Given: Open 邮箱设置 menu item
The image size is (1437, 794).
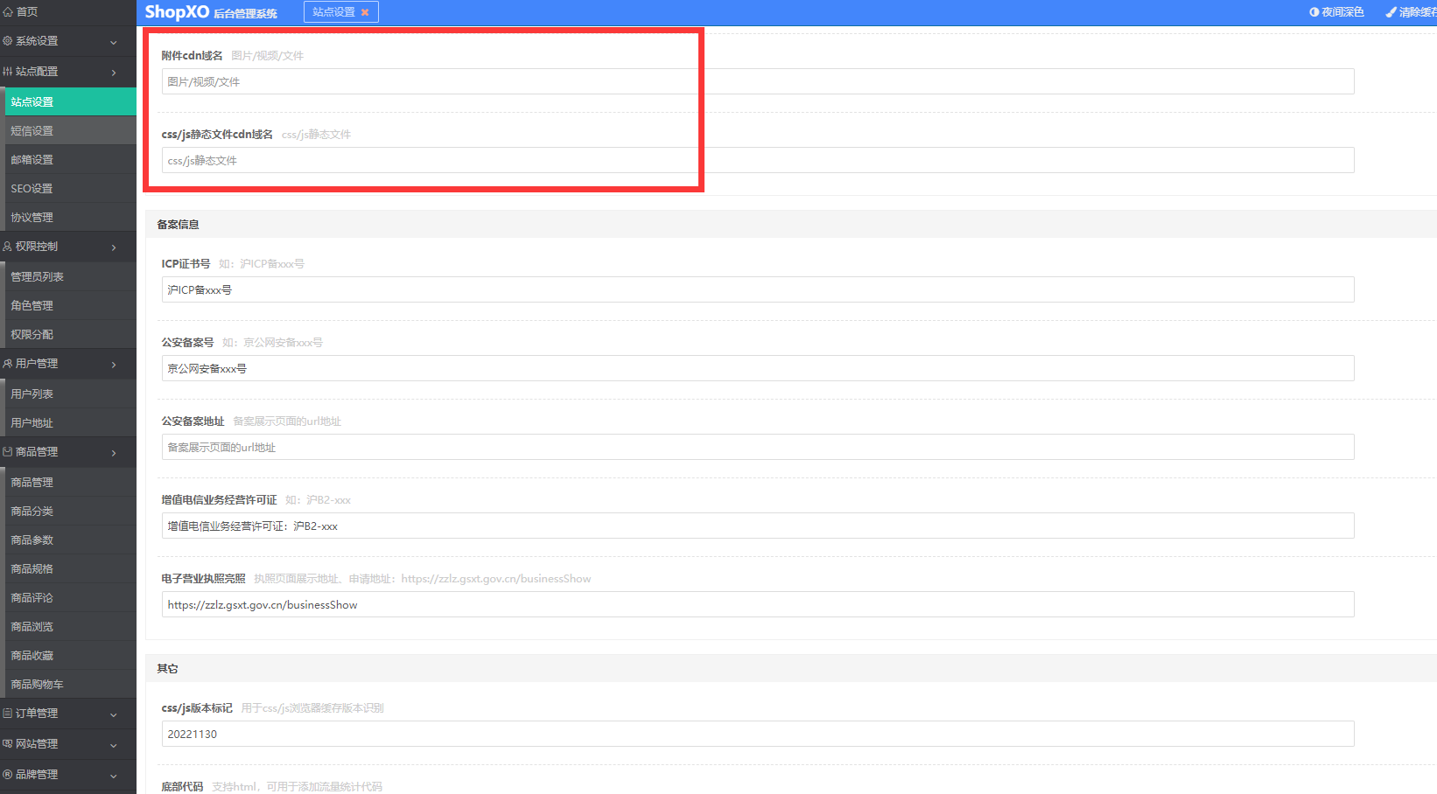Looking at the screenshot, I should [70, 159].
